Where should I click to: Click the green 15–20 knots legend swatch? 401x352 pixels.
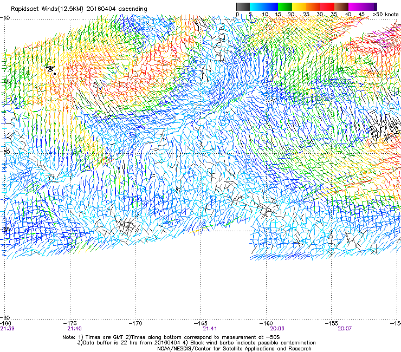(285, 6)
